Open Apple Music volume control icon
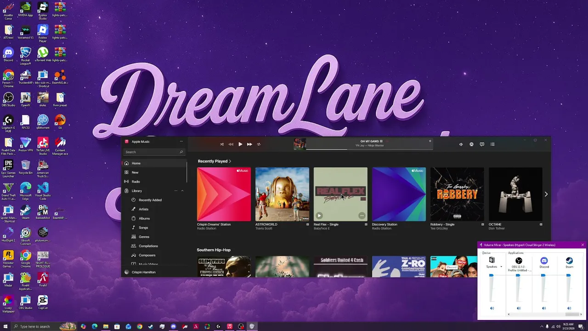This screenshot has height=331, width=588. point(461,144)
